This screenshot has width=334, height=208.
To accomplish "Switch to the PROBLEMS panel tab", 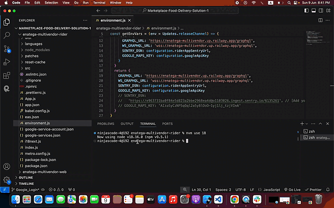I will [105, 124].
